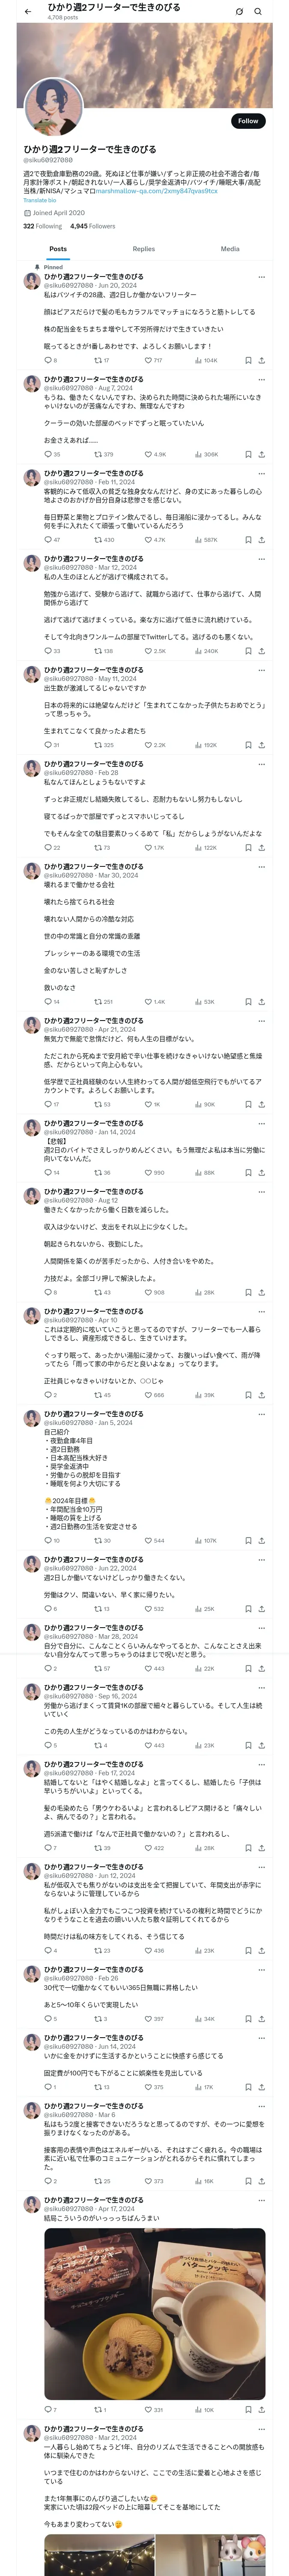The width and height of the screenshot is (289, 2576).
Task: Open the search icon in the header
Action: click(x=258, y=12)
